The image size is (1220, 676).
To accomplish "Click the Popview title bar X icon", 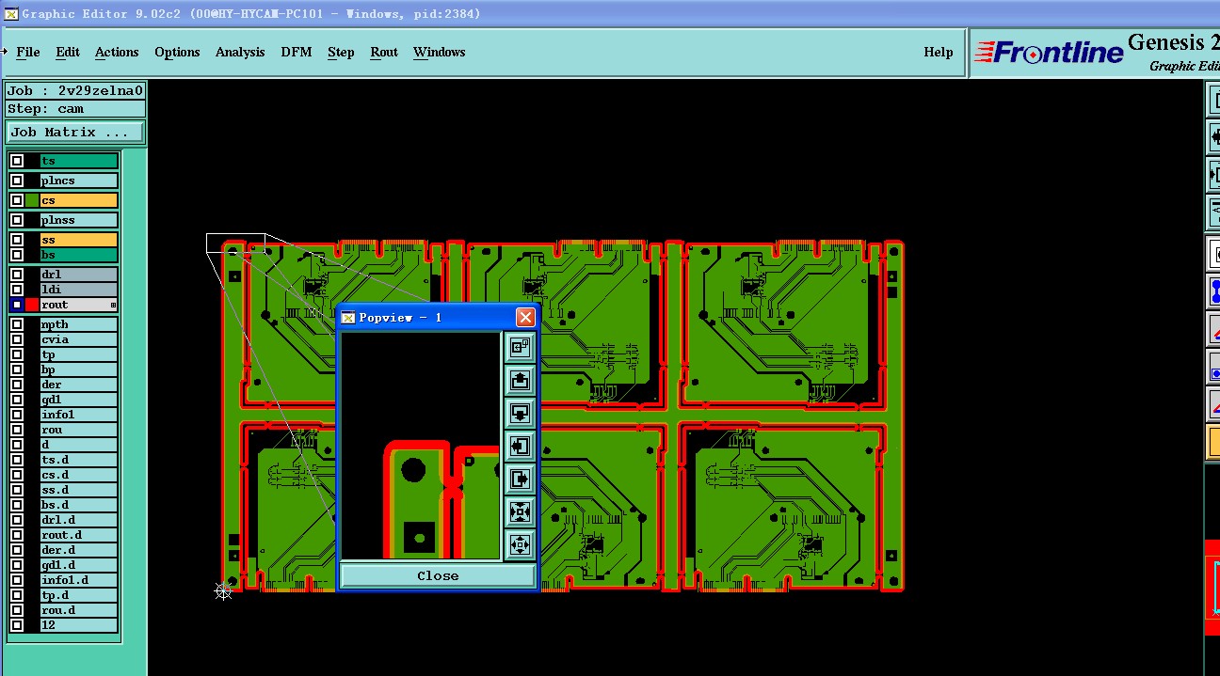I will click(525, 317).
